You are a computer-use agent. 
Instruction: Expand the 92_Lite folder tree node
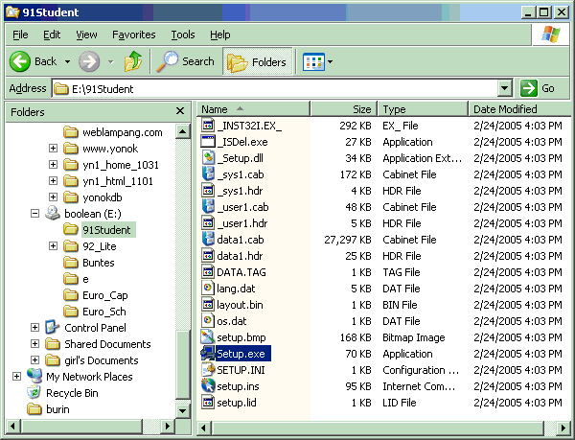(53, 246)
